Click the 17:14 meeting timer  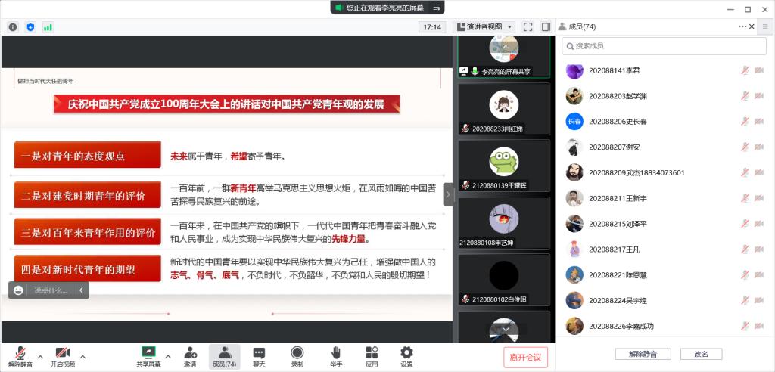(x=432, y=27)
